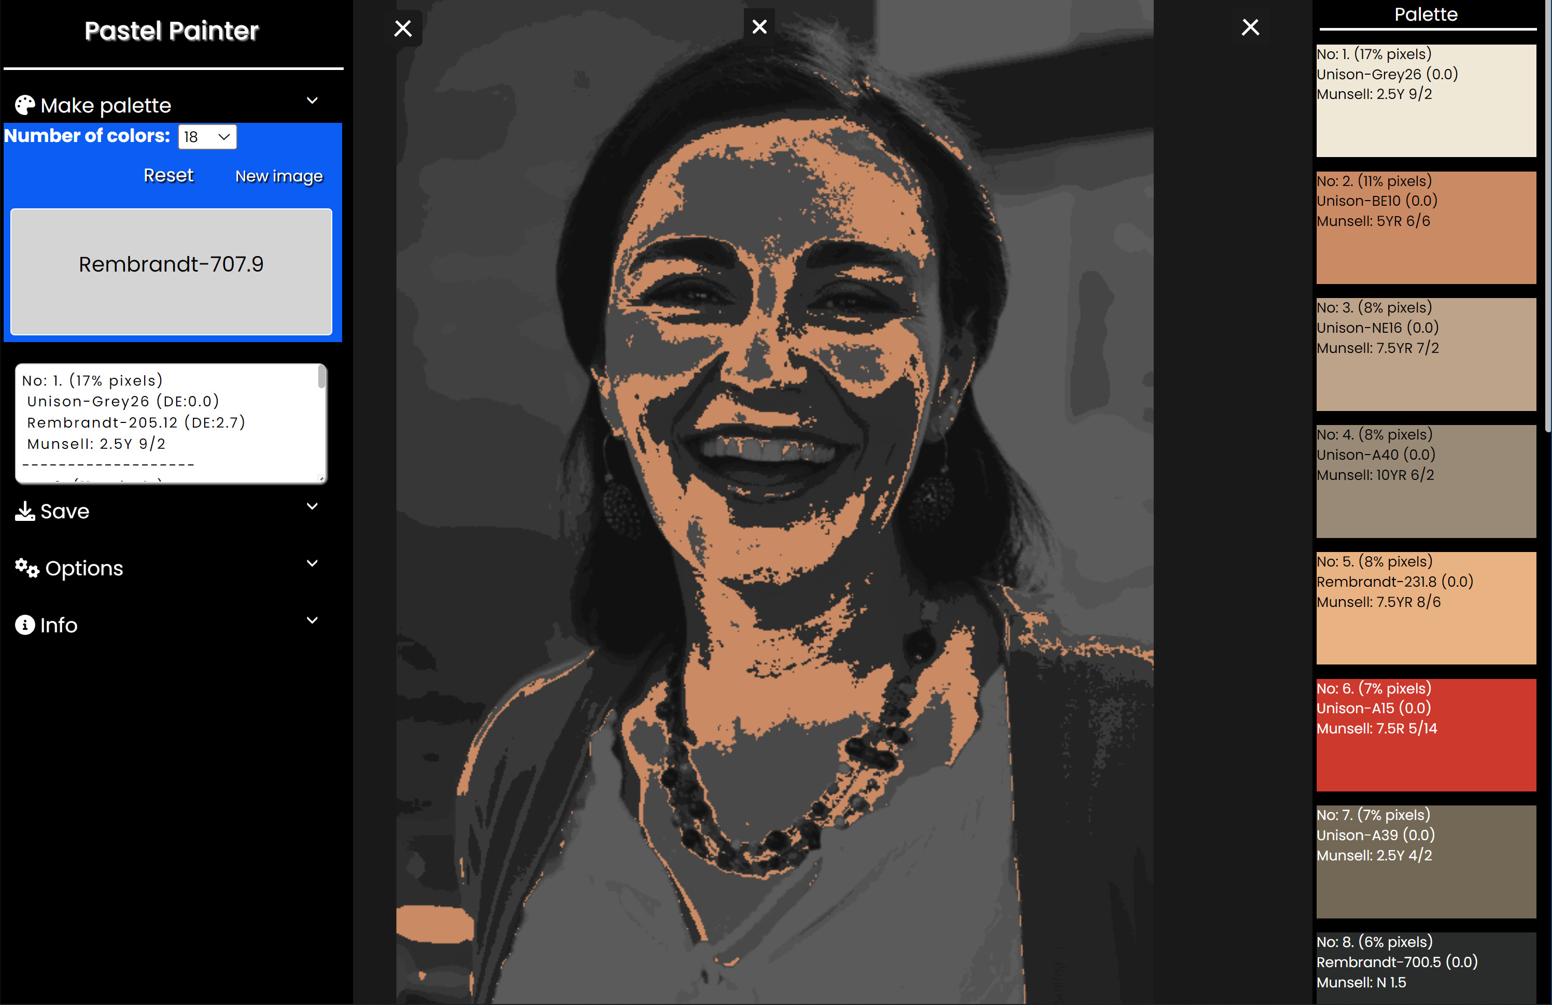Close the left sidebar with X
The width and height of the screenshot is (1552, 1005).
click(x=403, y=29)
